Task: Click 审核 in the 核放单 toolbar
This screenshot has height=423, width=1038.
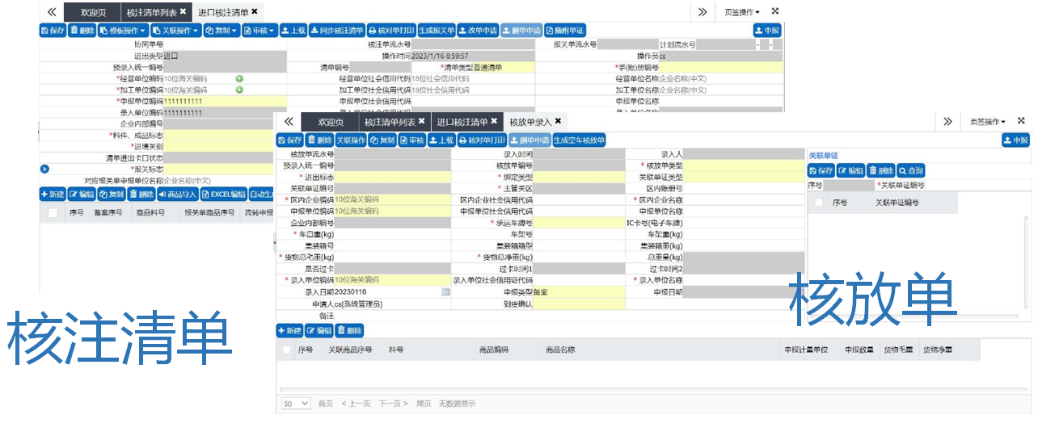Action: (x=412, y=140)
